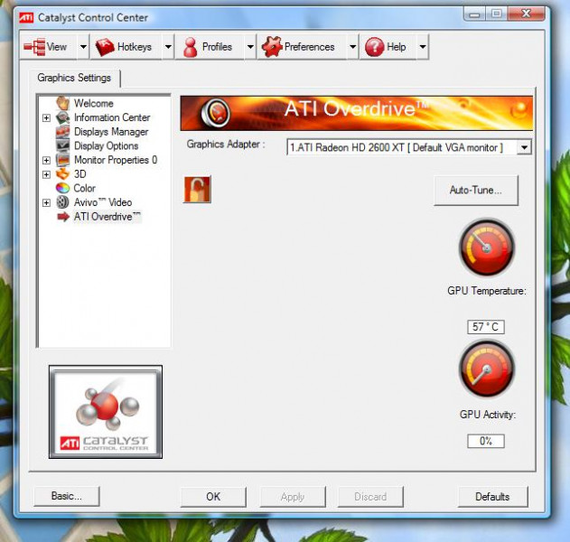Click the Displays Manager tree icon

pos(62,132)
